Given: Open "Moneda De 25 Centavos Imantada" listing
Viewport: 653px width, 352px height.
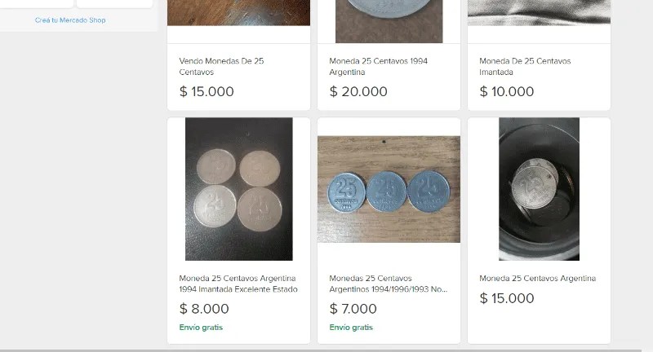Looking at the screenshot, I should point(525,66).
